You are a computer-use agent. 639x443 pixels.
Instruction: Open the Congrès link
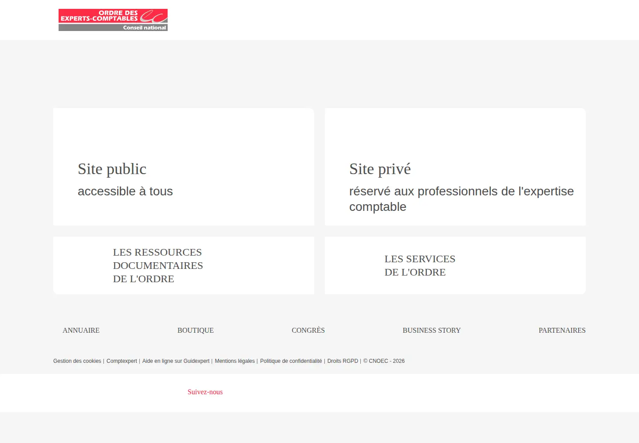tap(308, 330)
